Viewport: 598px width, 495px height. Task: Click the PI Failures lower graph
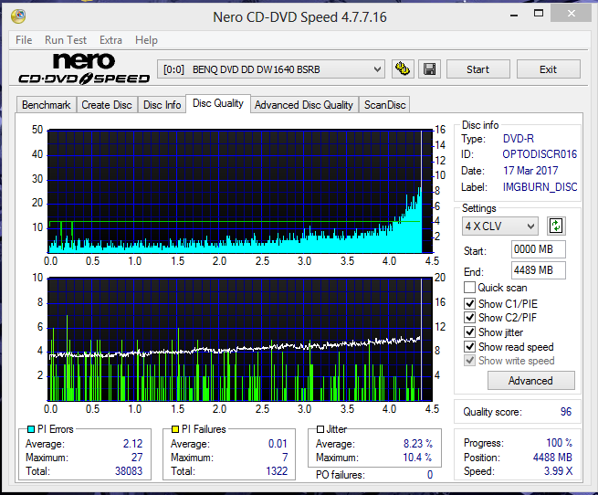(x=241, y=340)
